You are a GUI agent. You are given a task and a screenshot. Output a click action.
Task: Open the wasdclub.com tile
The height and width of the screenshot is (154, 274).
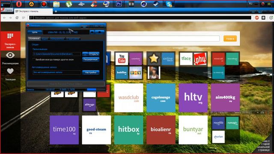click(x=128, y=98)
